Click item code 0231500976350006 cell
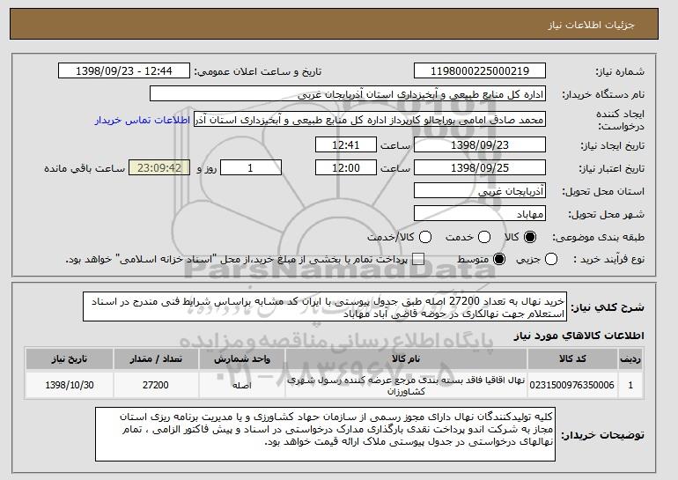The width and height of the screenshot is (678, 480). coord(572,385)
